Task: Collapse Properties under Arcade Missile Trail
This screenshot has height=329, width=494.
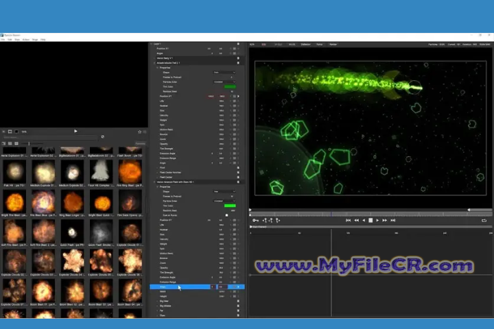Action: [158, 67]
